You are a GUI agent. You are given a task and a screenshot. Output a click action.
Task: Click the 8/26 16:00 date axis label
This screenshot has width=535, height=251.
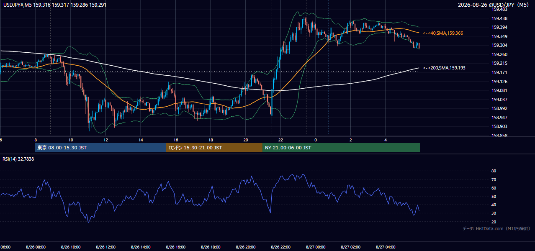click(x=176, y=247)
